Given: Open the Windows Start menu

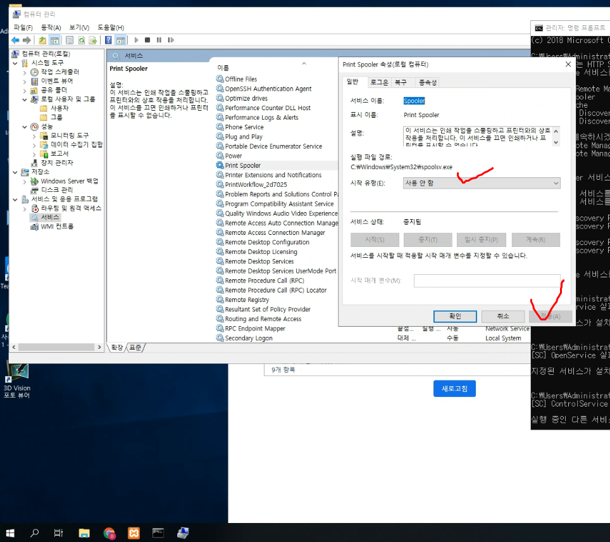Looking at the screenshot, I should (x=11, y=533).
